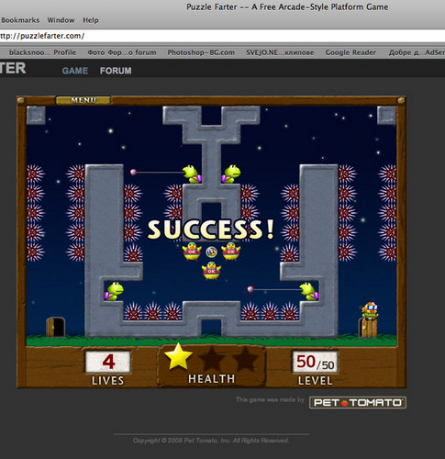Image resolution: width=445 pixels, height=459 pixels.
Task: Click the 'This game was made by' text
Action: click(x=270, y=399)
